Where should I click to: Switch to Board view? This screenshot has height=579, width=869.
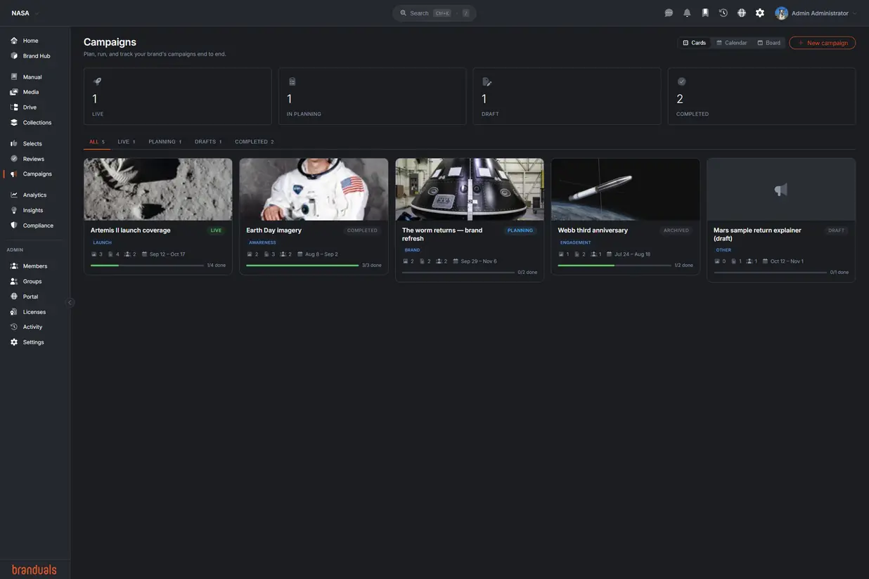click(768, 43)
